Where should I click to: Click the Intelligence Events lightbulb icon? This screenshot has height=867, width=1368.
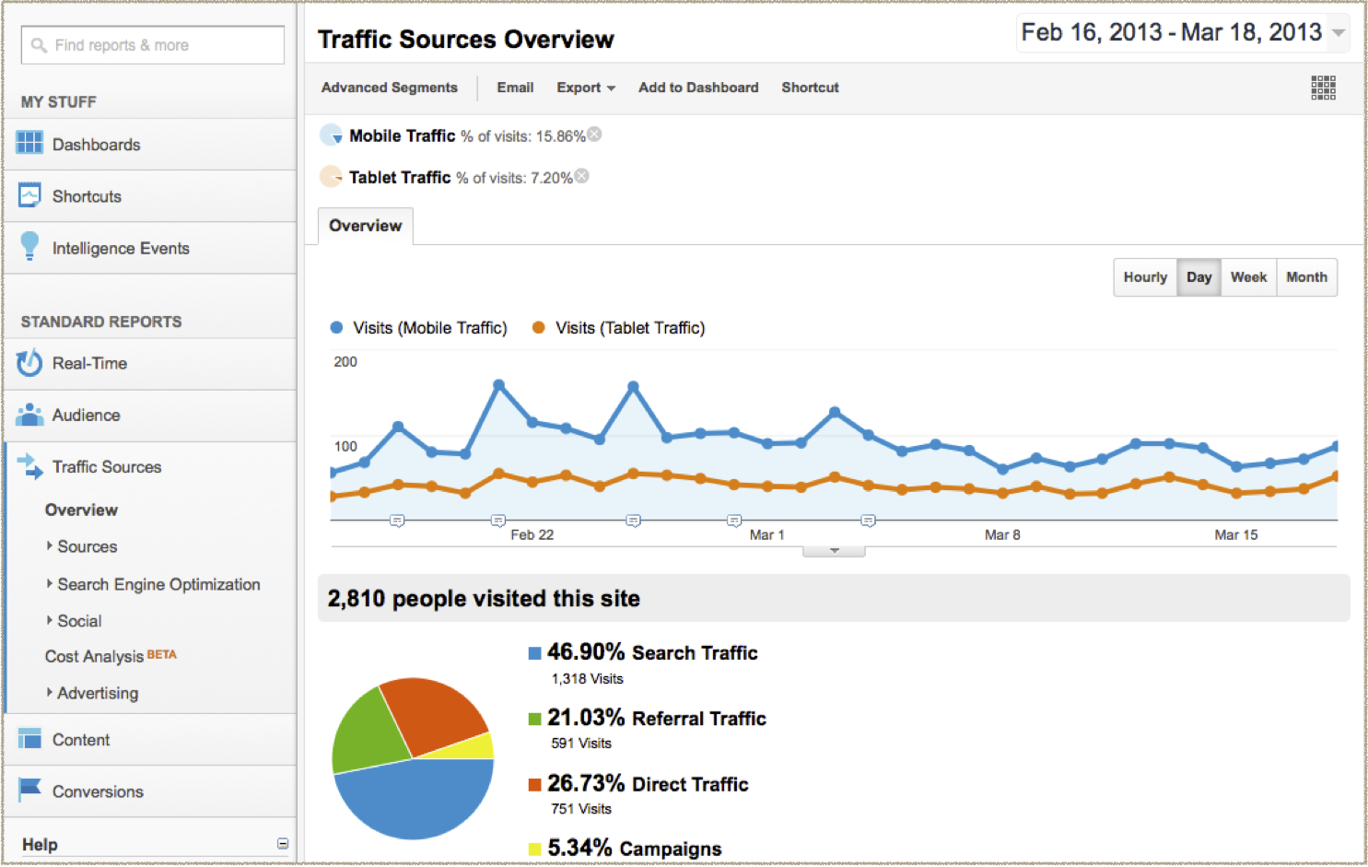click(29, 246)
